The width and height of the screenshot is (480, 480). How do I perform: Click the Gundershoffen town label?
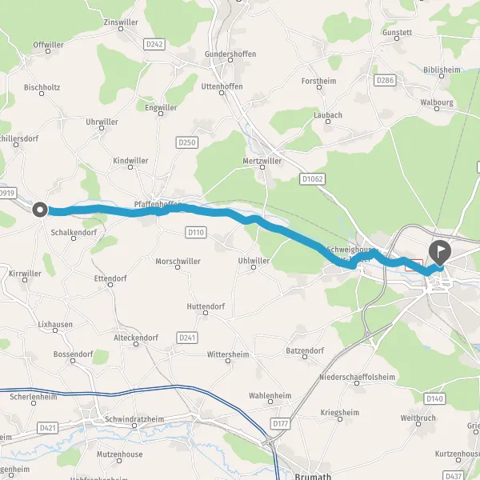tap(230, 54)
